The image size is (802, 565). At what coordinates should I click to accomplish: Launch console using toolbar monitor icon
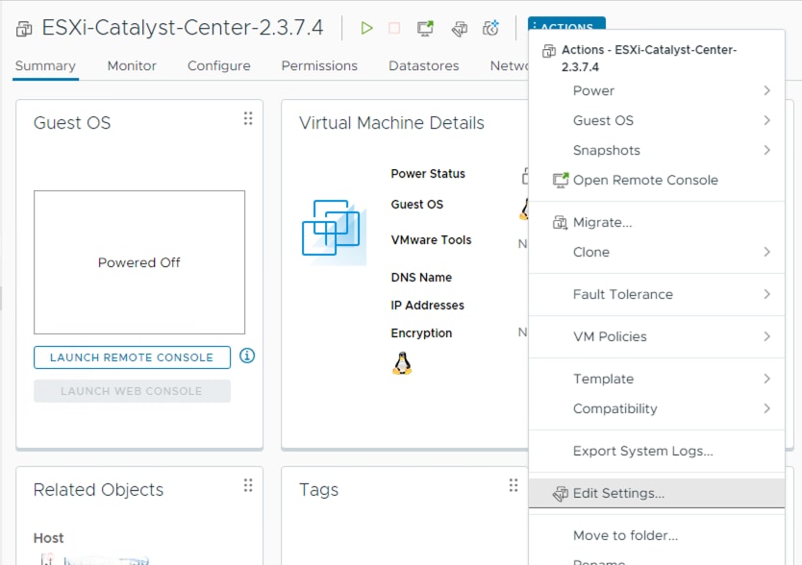pyautogui.click(x=425, y=28)
